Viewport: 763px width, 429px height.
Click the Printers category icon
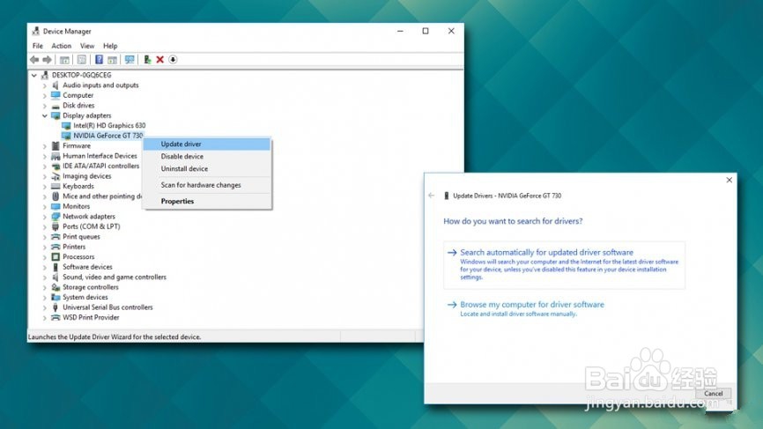pos(56,247)
